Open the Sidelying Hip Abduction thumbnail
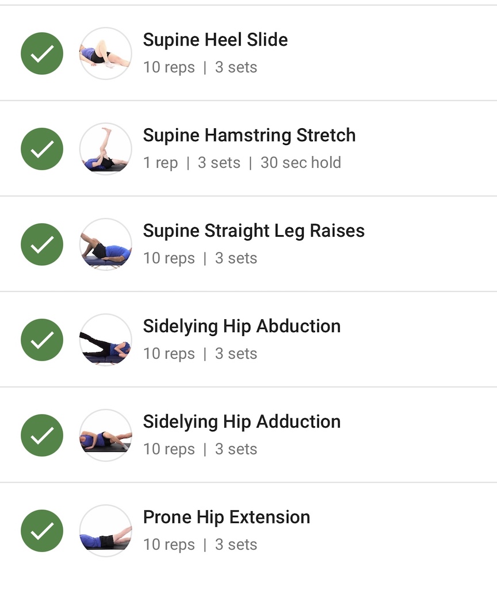Image resolution: width=497 pixels, height=613 pixels. [x=106, y=340]
